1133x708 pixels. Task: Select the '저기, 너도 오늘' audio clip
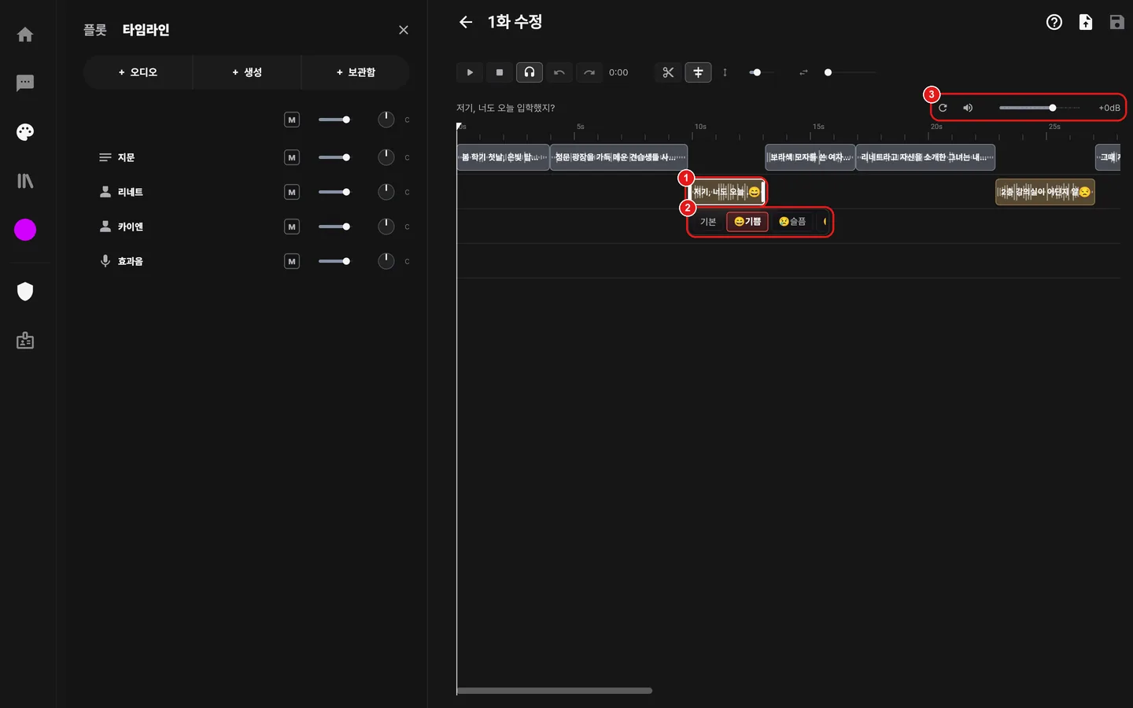click(x=726, y=192)
